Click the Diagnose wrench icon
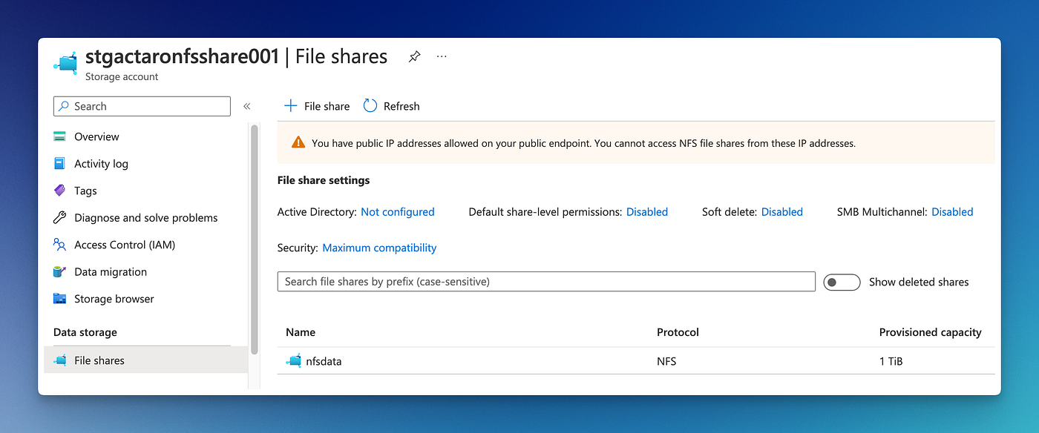Viewport: 1039px width, 433px height. pos(60,218)
